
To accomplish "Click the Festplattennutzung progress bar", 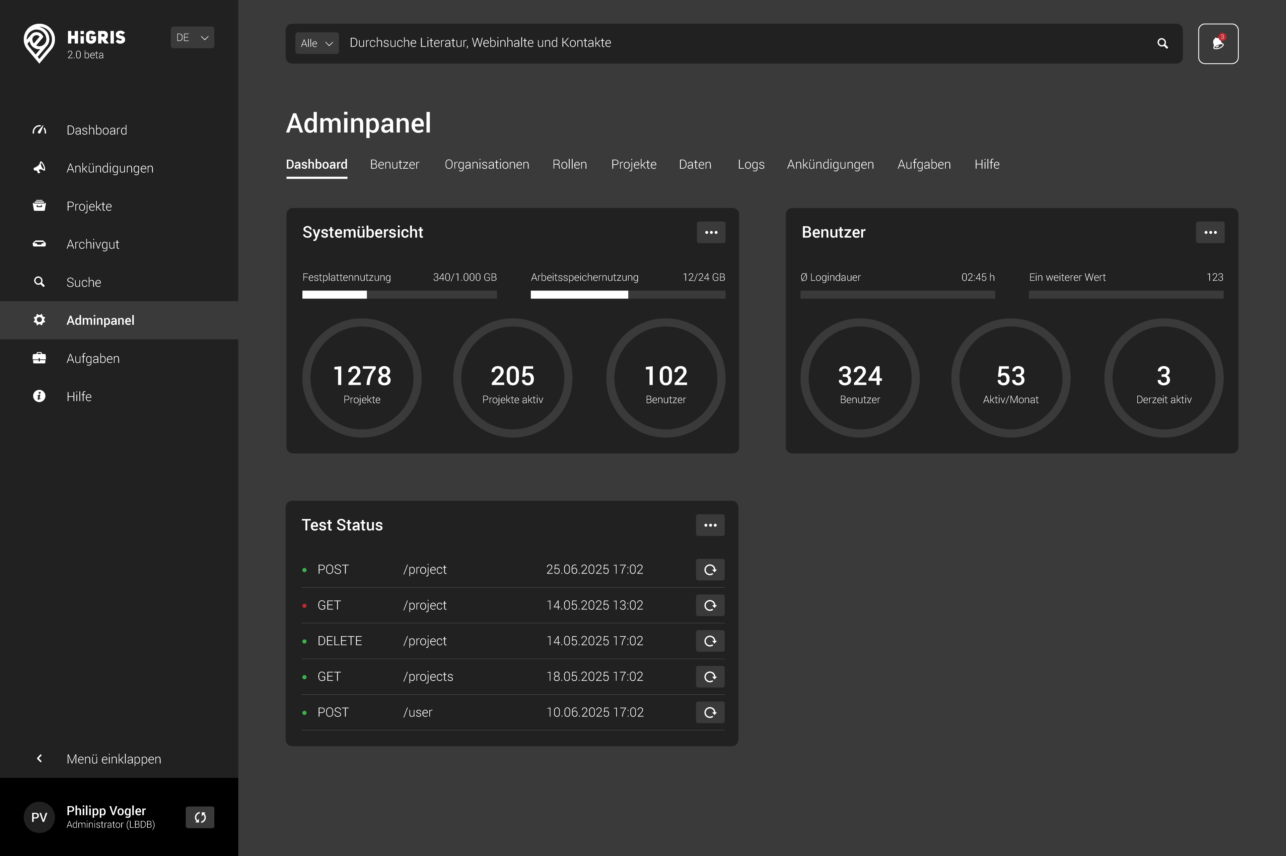I will (x=399, y=295).
